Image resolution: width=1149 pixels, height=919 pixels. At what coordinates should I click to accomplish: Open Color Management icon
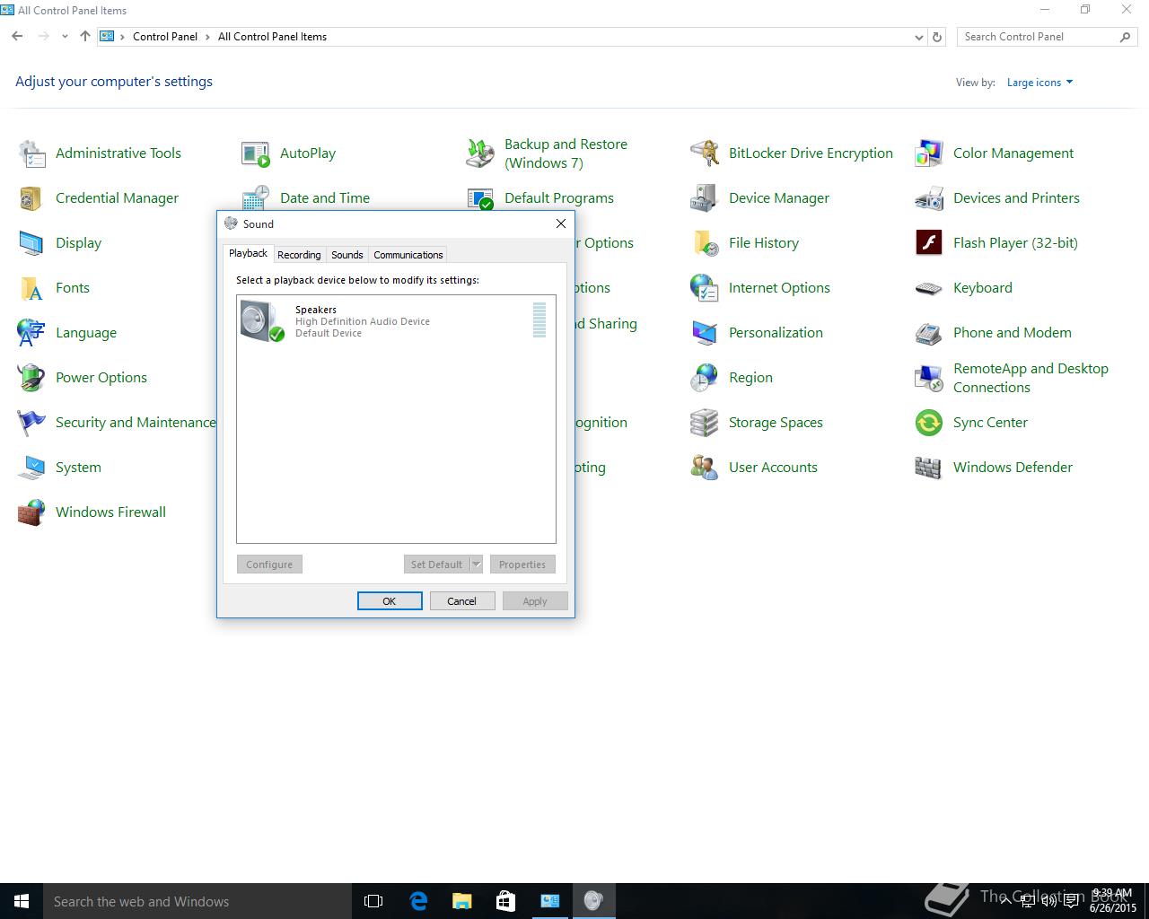(x=929, y=153)
